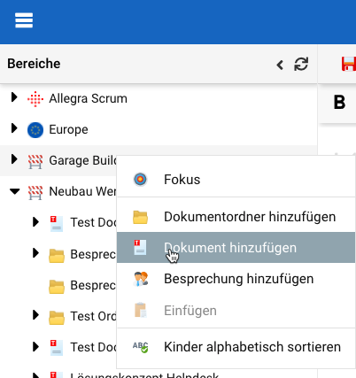The image size is (356, 378).
Task: Expand the Allegra Scrum tree node
Action: coord(14,97)
